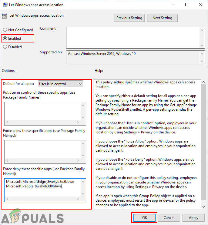The height and width of the screenshot is (225, 208).
Task: Click the Supported on scroll up arrow
Action: (x=202, y=54)
